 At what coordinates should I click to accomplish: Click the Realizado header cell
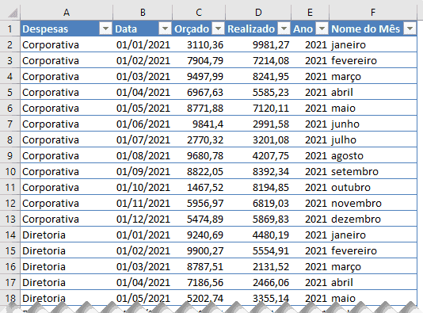coord(258,29)
